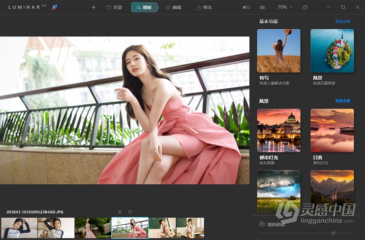Remove photo using X icon near filmstrip
This screenshot has height=240, width=365.
tap(119, 211)
